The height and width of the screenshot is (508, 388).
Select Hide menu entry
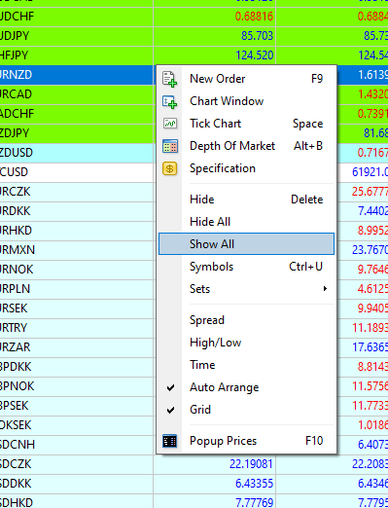[x=246, y=200]
